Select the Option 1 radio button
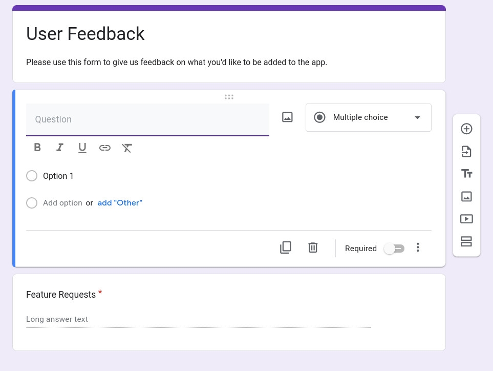This screenshot has height=371, width=493. pyautogui.click(x=32, y=176)
